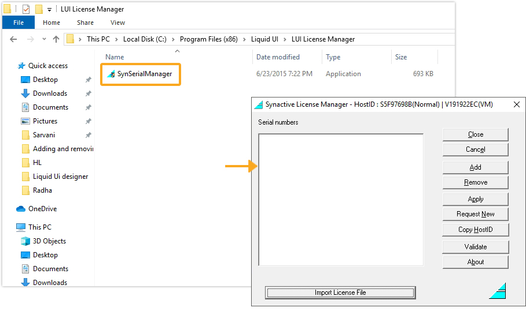The height and width of the screenshot is (315, 526).
Task: Select Documents icon under Quick access
Action: [25, 107]
